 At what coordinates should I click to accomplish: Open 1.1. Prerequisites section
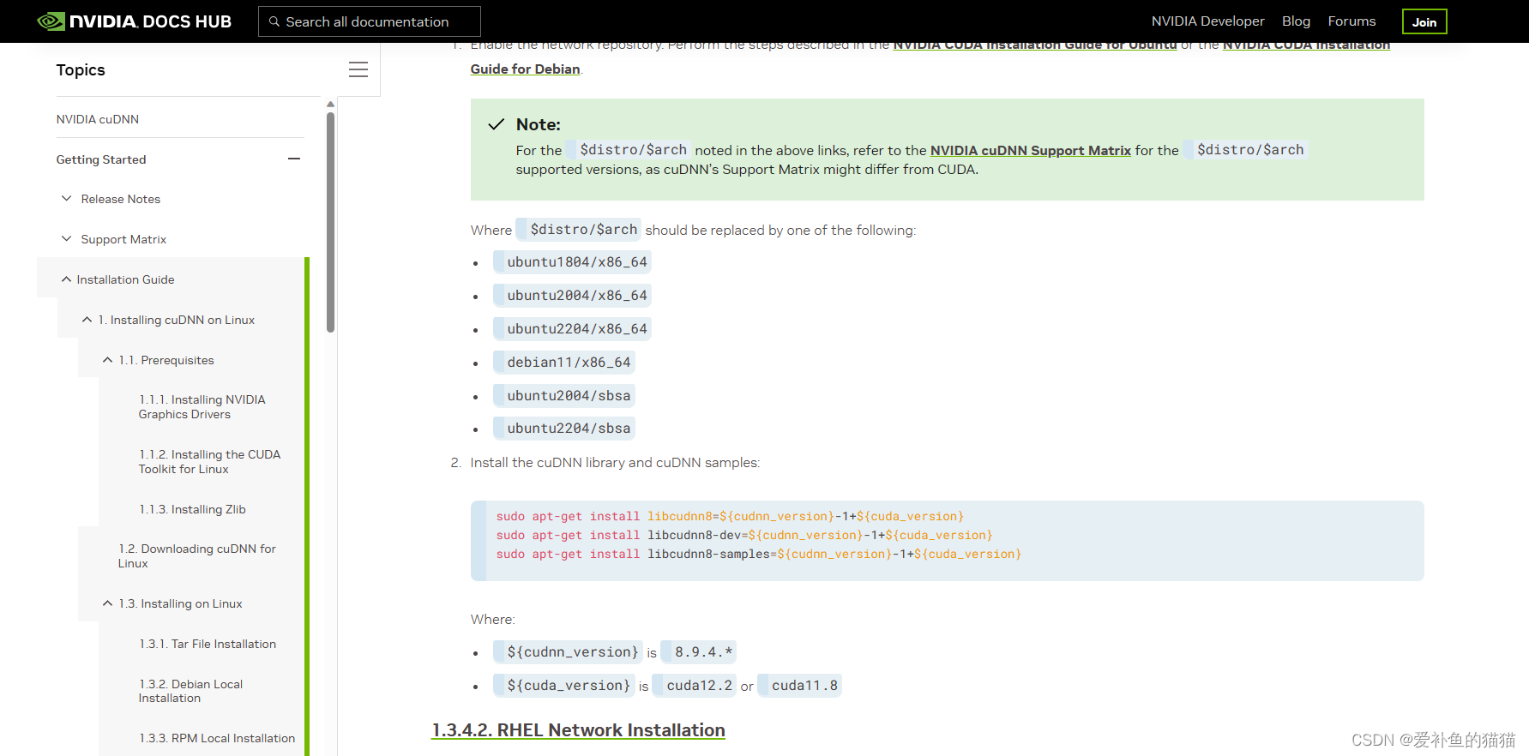click(x=166, y=360)
